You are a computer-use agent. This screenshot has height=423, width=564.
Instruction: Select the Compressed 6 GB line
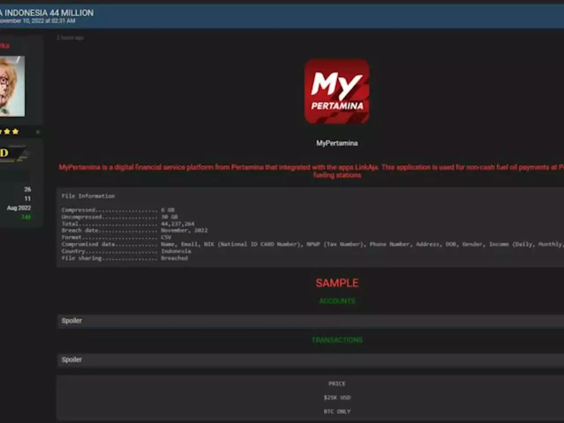click(x=118, y=210)
